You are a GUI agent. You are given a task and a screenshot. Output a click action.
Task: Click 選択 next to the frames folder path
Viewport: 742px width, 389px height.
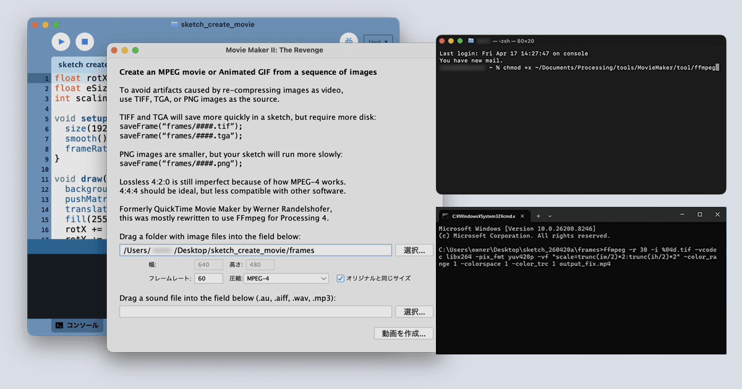pos(414,249)
